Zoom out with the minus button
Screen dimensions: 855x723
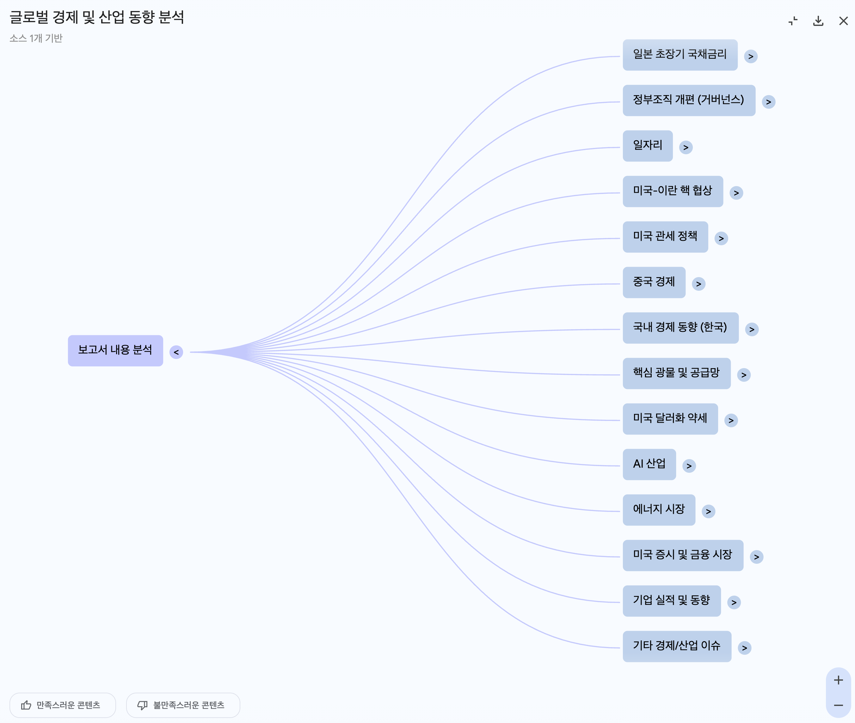point(838,705)
